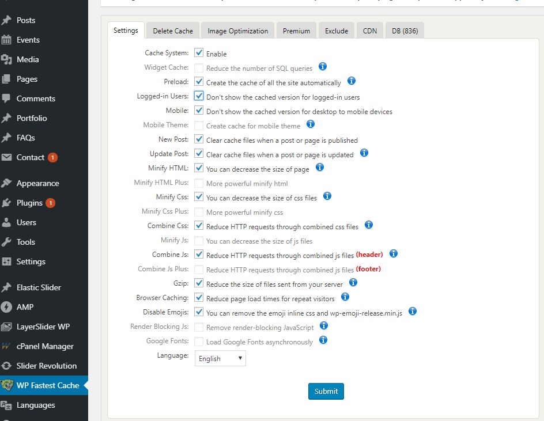This screenshot has width=544, height=421.
Task: Click the Plugins update count badge
Action: pyautogui.click(x=50, y=203)
